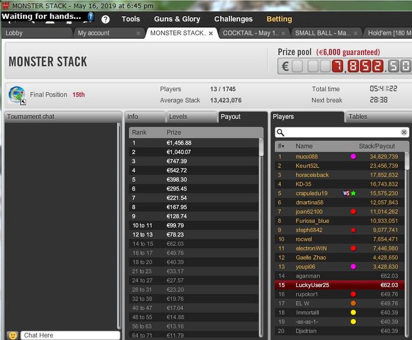Sort players by rank number column
The height and width of the screenshot is (340, 412).
(281, 146)
